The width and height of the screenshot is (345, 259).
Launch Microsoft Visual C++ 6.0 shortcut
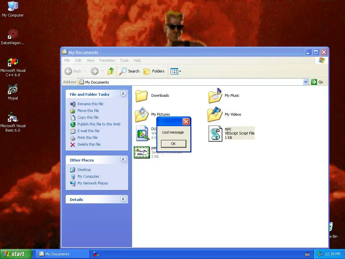pos(13,67)
